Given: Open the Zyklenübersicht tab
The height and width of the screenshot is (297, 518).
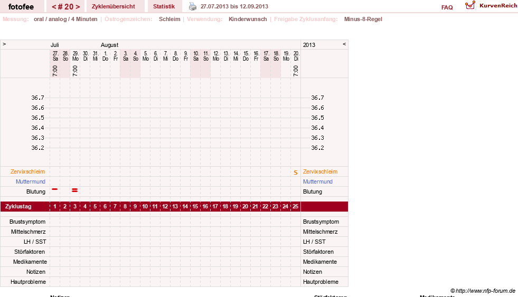Looking at the screenshot, I should pyautogui.click(x=114, y=6).
